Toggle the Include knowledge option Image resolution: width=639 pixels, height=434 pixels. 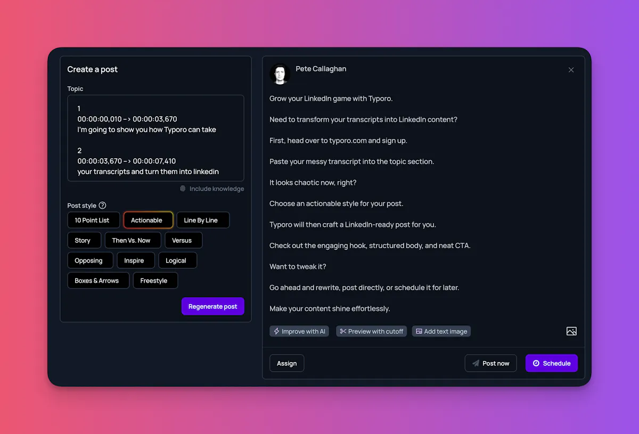tap(212, 189)
